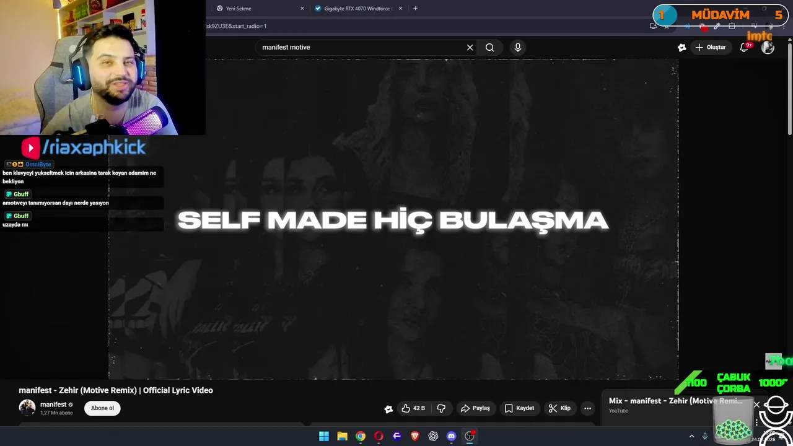This screenshot has height=446, width=793.
Task: Open purple F app on taskbar
Action: tap(397, 436)
